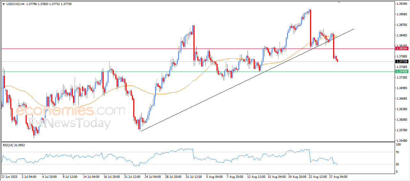Click the close price 1.37739 in header
This screenshot has height=181, width=410.
tap(66, 4)
